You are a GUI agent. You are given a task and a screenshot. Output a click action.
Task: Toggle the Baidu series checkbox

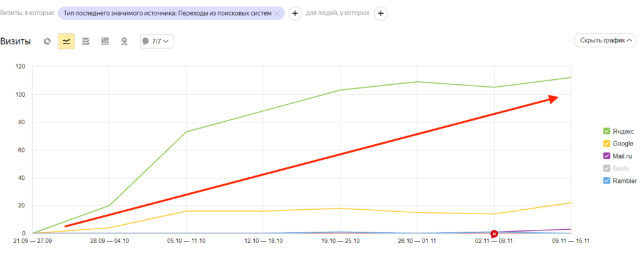coord(607,169)
